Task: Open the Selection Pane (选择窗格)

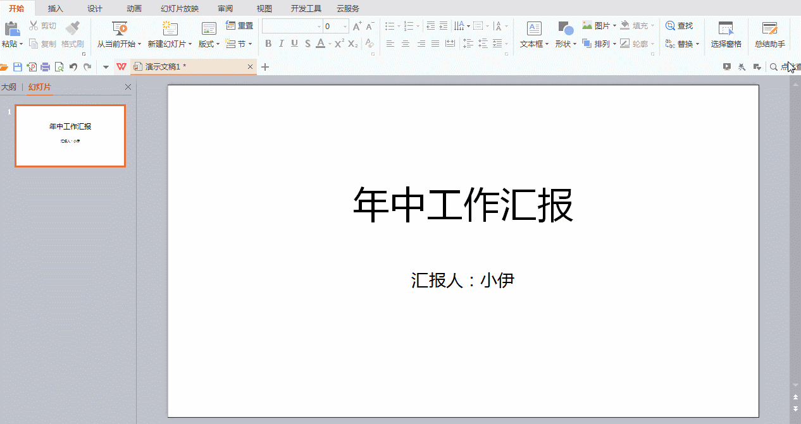Action: [x=726, y=35]
